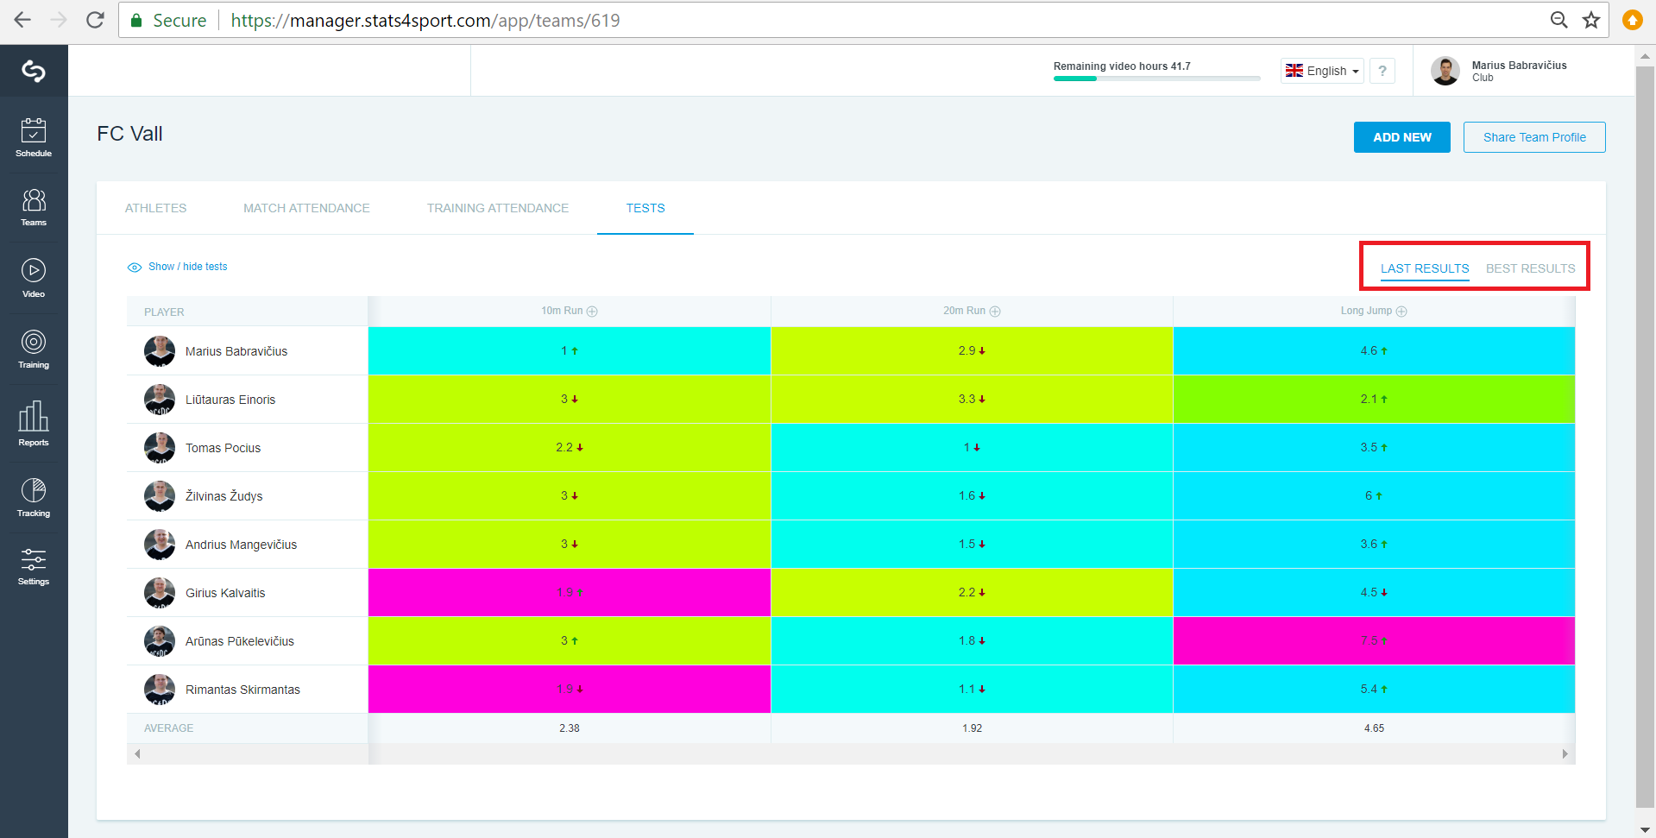Click Rimantas Skirmantas 20m Run cell 1.1
Image resolution: width=1656 pixels, height=838 pixels.
[x=972, y=690]
